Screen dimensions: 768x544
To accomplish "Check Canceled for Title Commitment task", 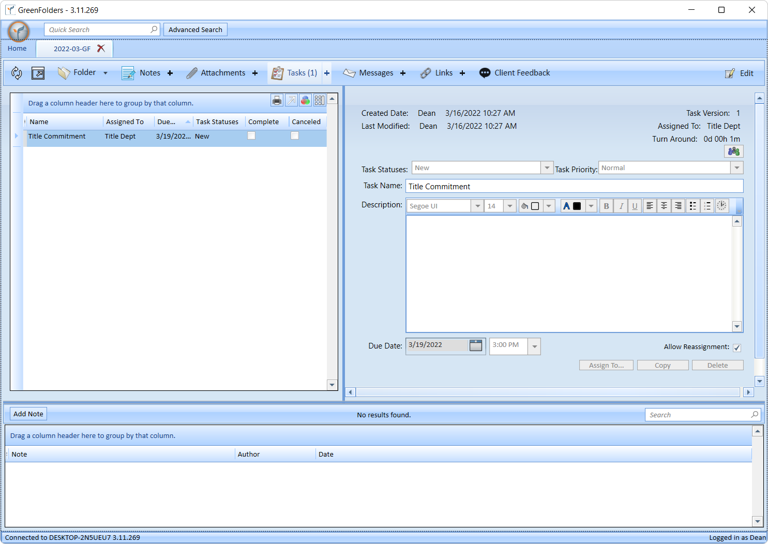I will (x=295, y=135).
